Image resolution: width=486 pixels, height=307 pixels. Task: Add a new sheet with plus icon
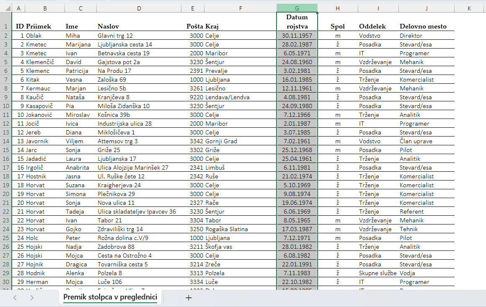(189, 298)
